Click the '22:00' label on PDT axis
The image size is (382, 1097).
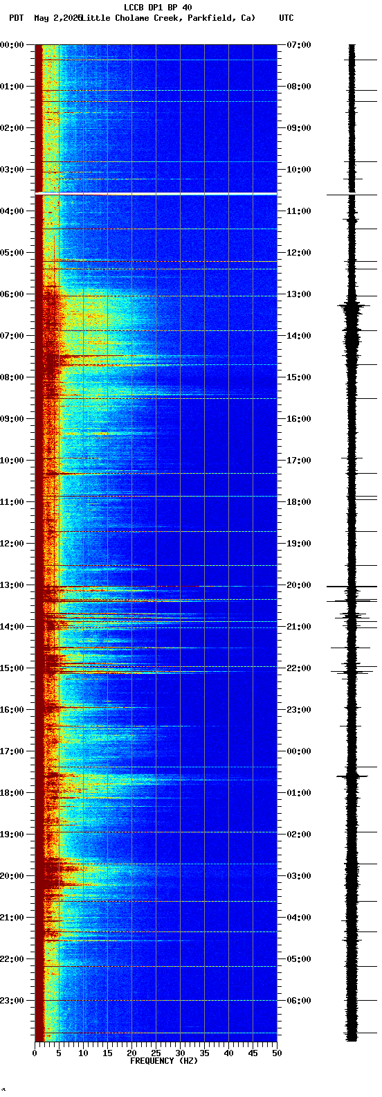12,959
